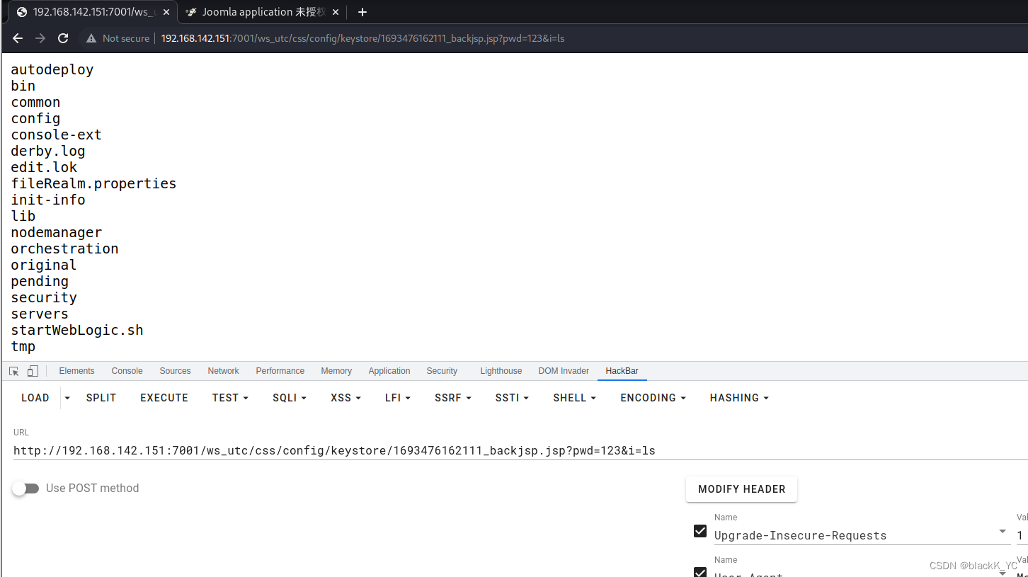
Task: Click the console-ext entry in the listing
Action: 57,135
